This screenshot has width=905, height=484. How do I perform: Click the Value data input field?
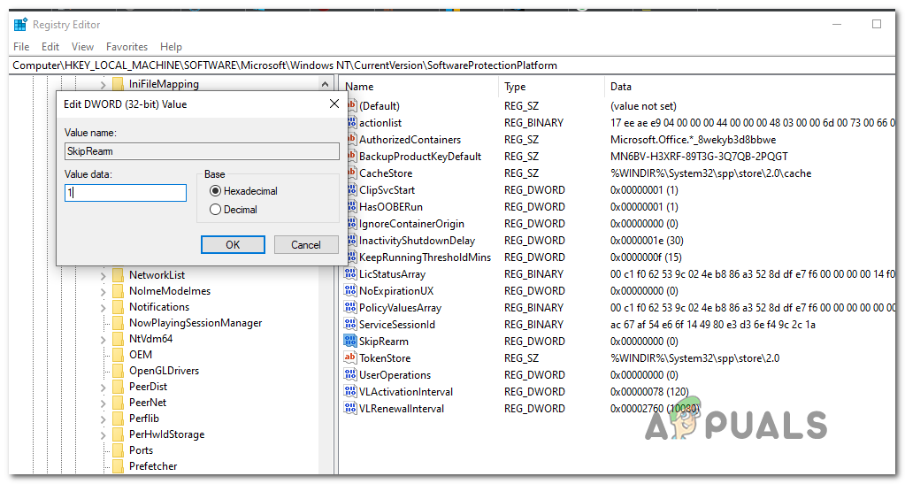126,193
